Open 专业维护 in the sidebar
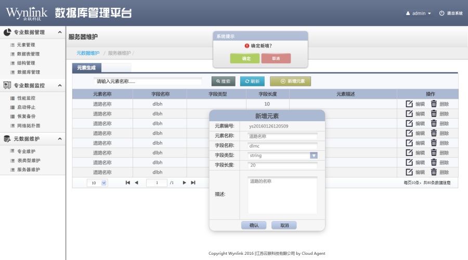The width and height of the screenshot is (468, 260). 26,151
